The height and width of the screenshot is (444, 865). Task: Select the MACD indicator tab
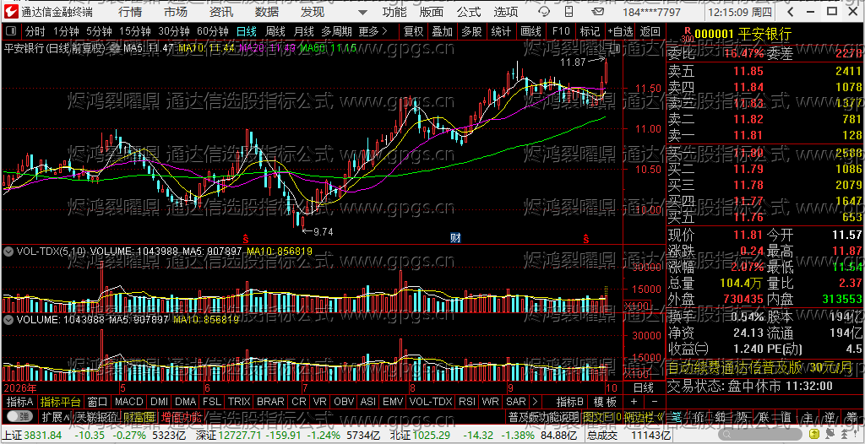pos(128,401)
